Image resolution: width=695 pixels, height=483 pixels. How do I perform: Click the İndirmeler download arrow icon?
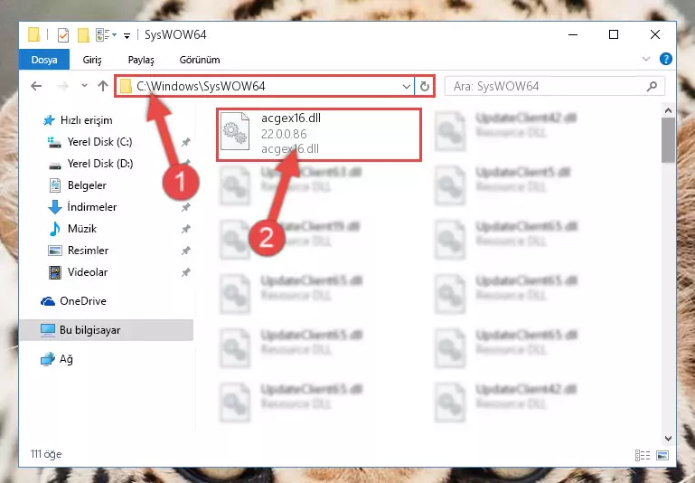[55, 207]
